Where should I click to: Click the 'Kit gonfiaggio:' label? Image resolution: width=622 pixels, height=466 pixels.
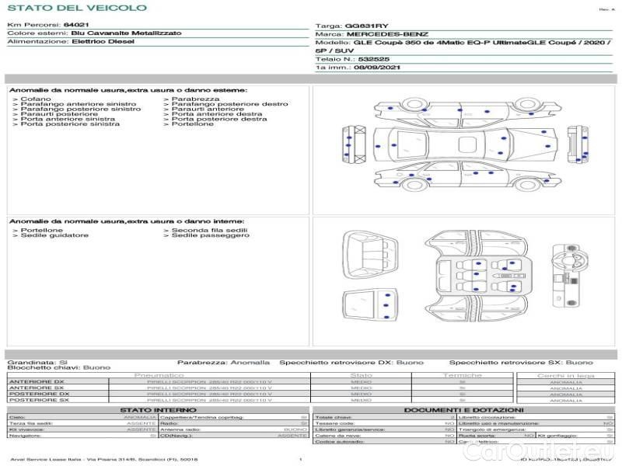(557, 436)
